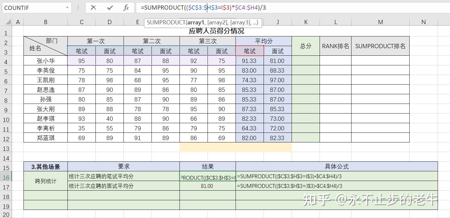Click result cell 81.00 in row 17

[x=208, y=186]
